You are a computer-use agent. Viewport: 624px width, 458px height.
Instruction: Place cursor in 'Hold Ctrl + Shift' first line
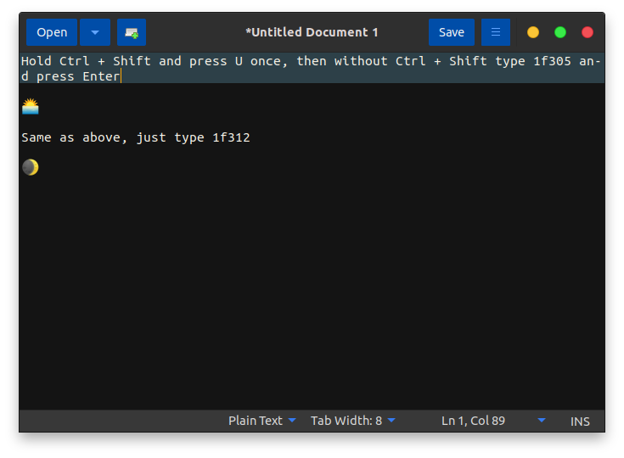coord(311,61)
